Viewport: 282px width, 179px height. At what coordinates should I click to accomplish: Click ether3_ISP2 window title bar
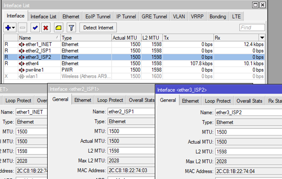coord(219,90)
